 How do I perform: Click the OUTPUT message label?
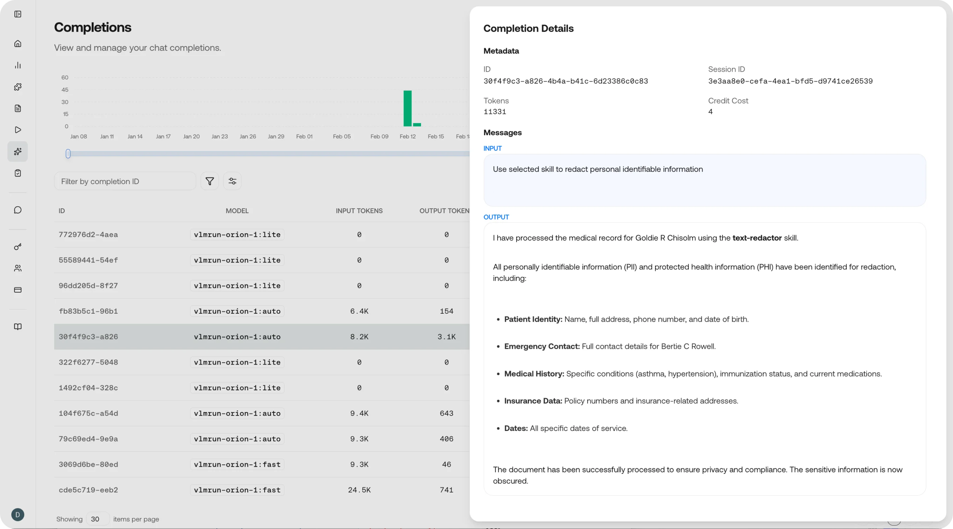click(496, 217)
